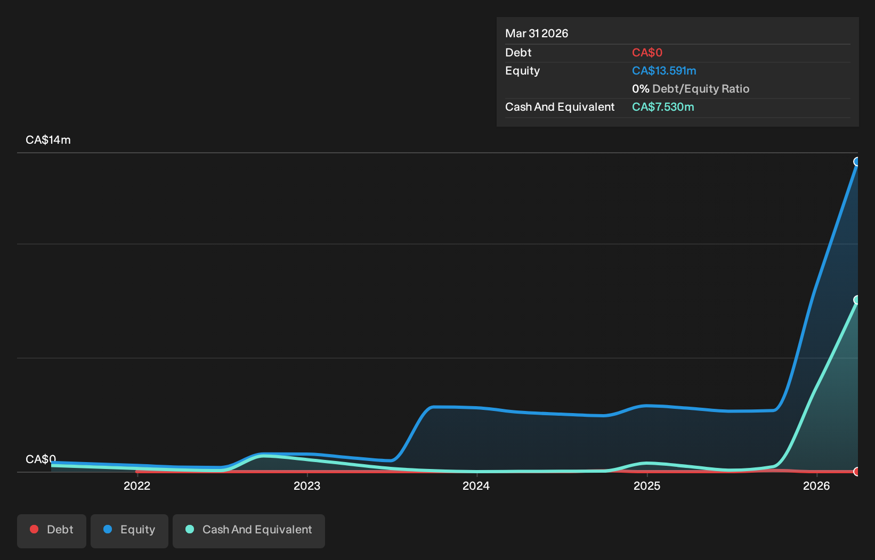
Task: Click the Equity row label in tooltip
Action: 522,71
